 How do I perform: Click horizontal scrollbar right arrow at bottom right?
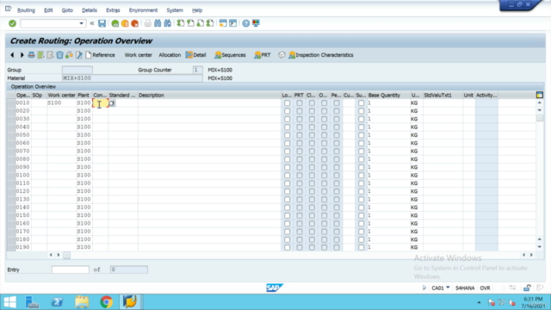[x=531, y=255]
